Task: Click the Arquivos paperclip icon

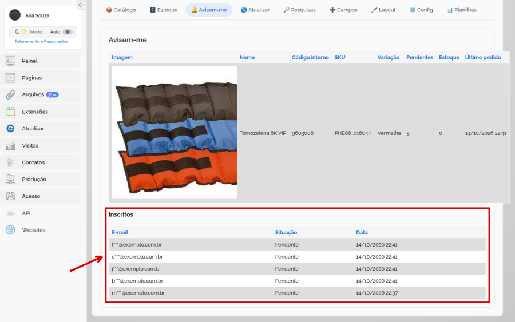Action: tap(10, 94)
